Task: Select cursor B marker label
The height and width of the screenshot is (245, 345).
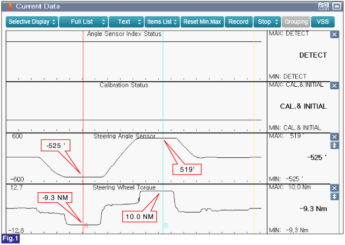Action: coord(166,225)
